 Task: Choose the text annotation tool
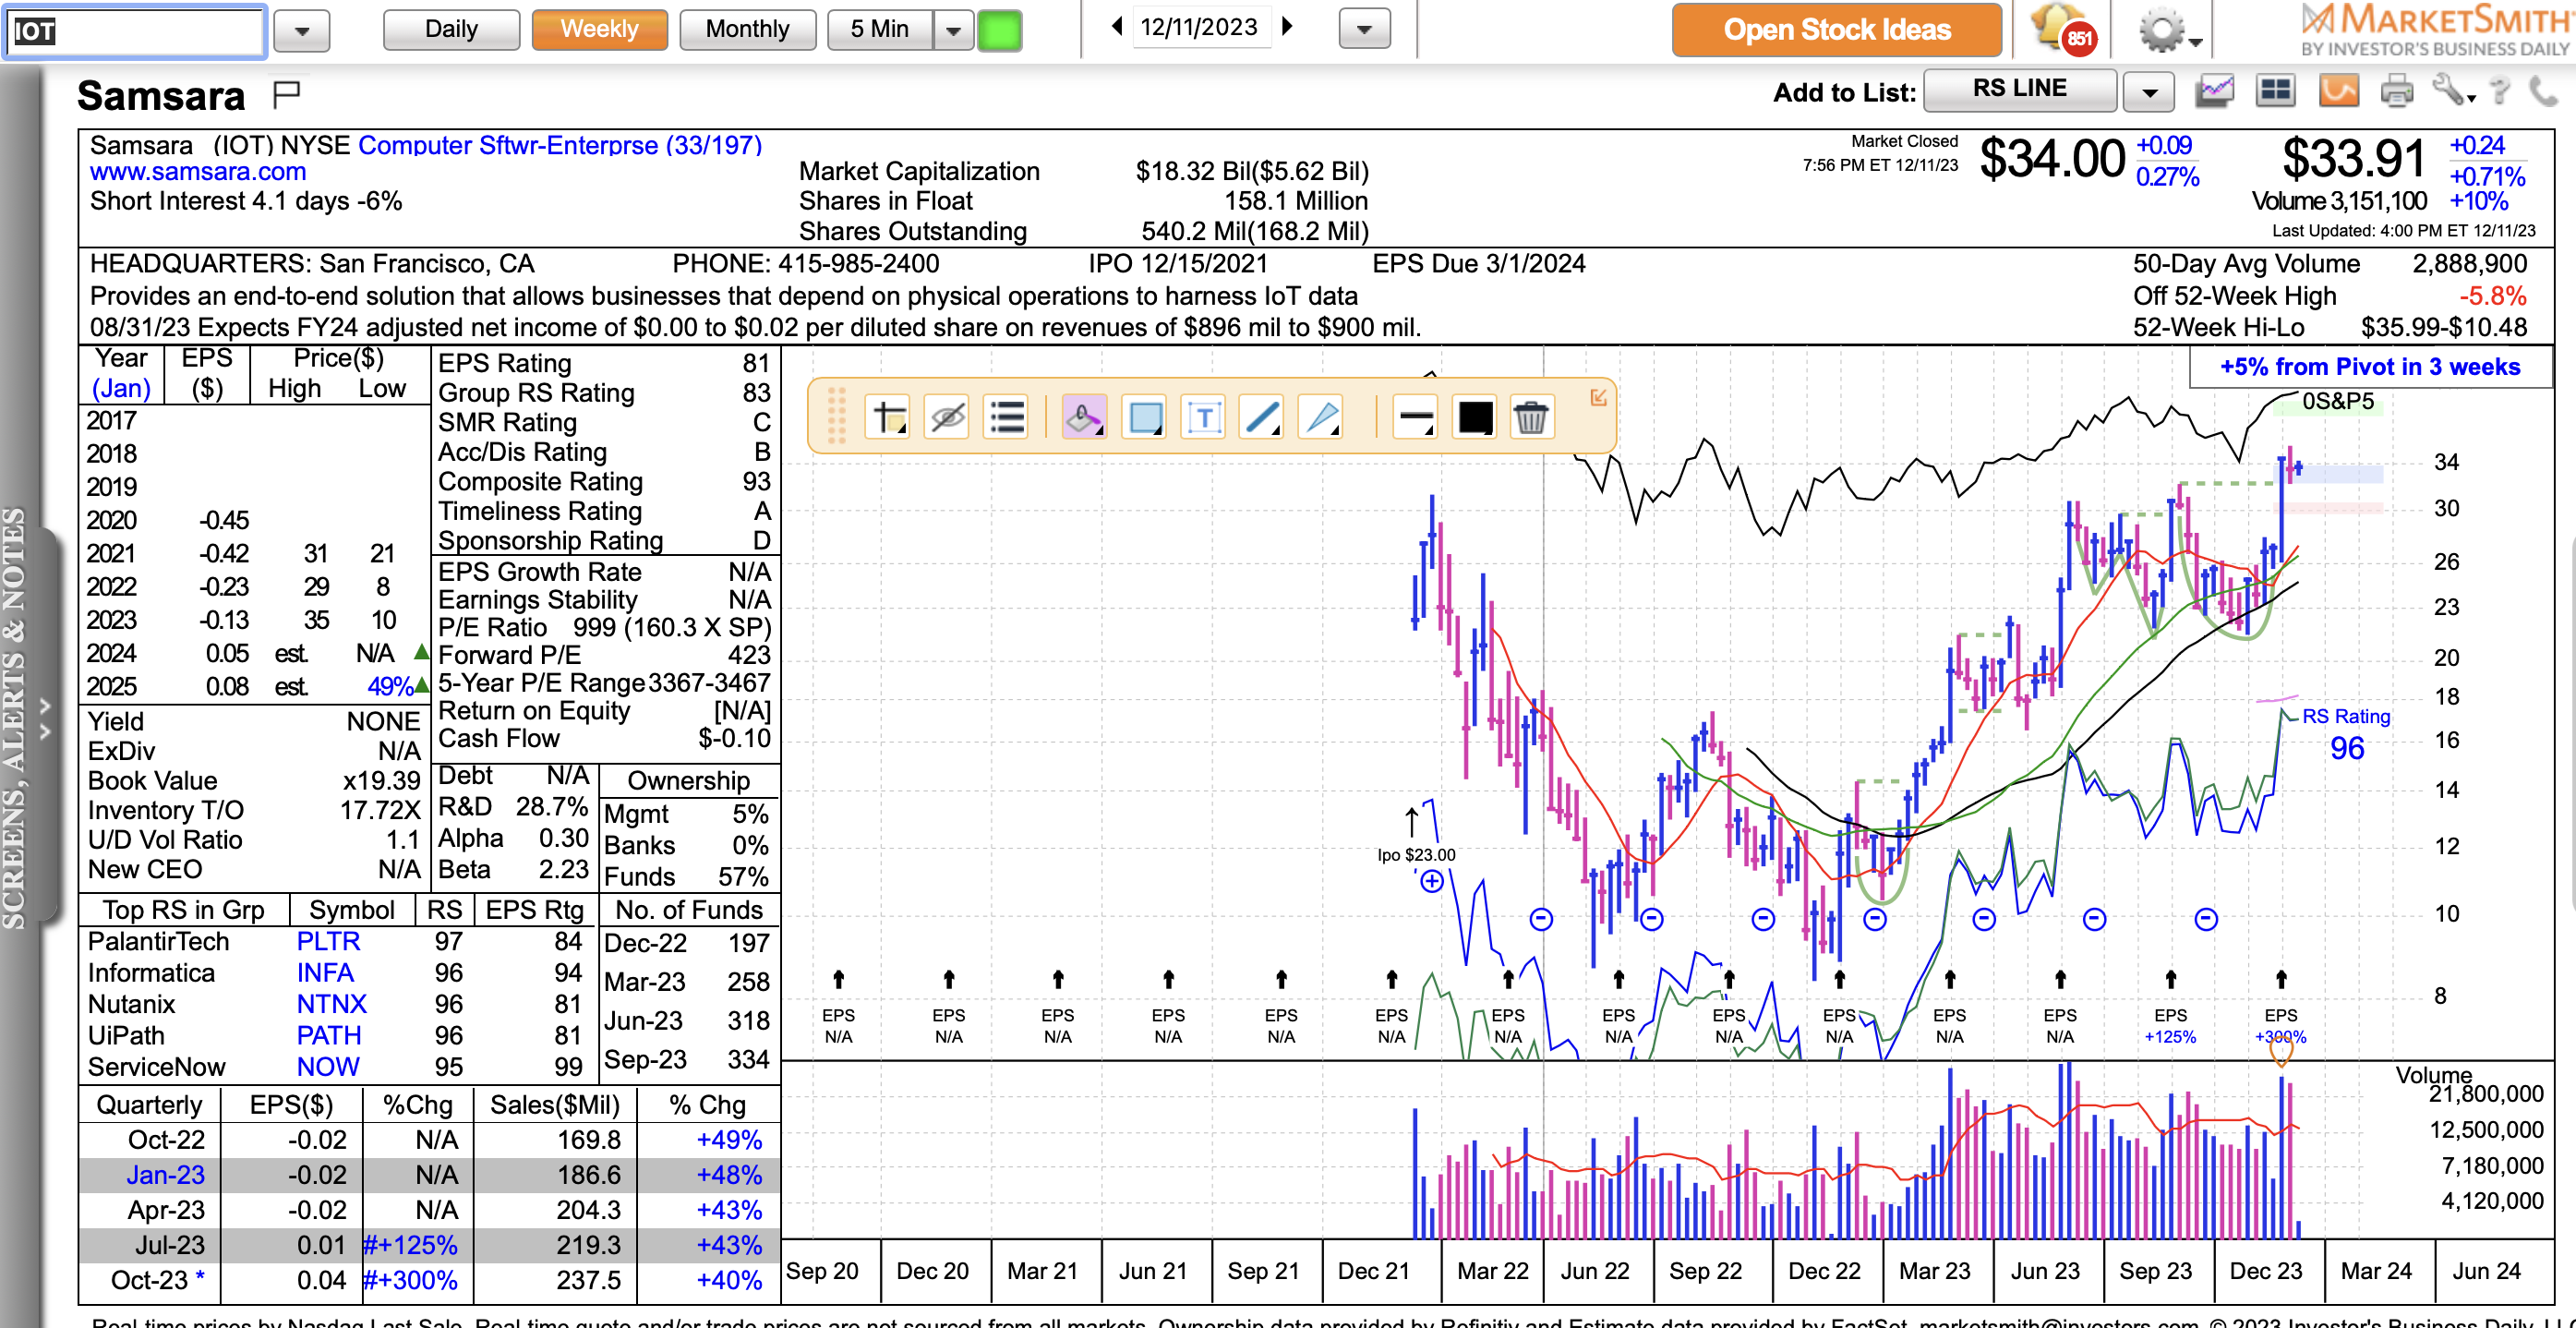(x=1204, y=417)
